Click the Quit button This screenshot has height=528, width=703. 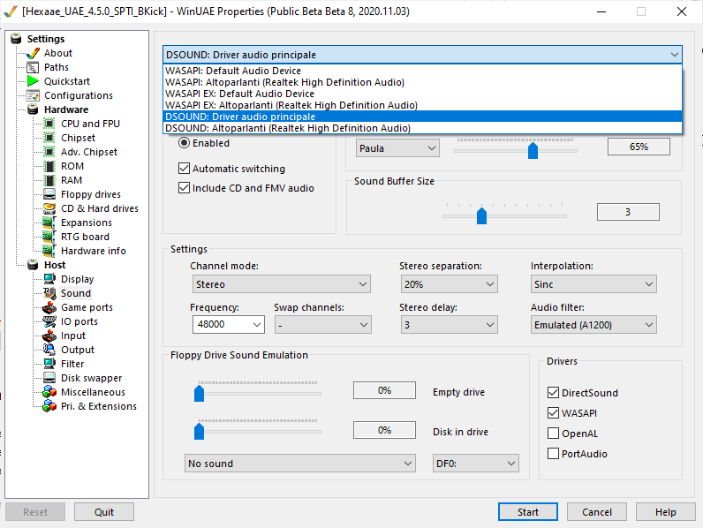pyautogui.click(x=104, y=512)
